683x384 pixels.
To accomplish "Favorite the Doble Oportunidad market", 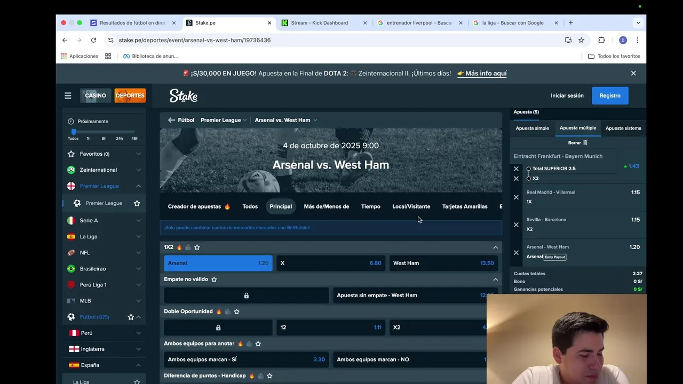I will point(236,311).
